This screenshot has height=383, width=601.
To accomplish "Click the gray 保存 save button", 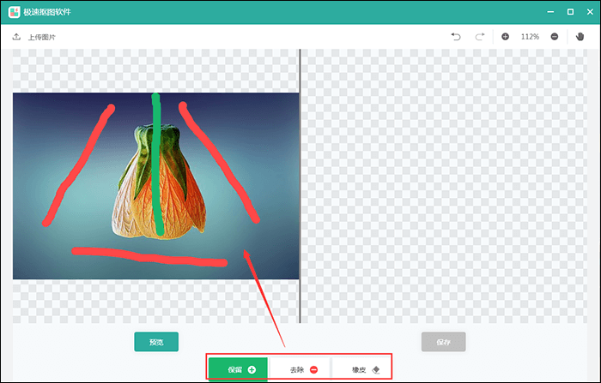I will click(444, 342).
